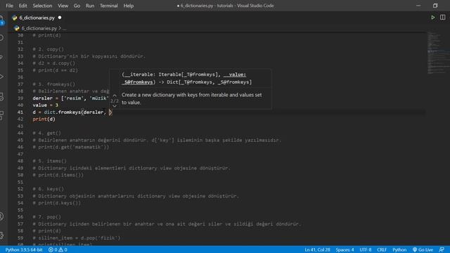Open the feedback icon in the status bar
This screenshot has width=450, height=253.
(x=442, y=250)
